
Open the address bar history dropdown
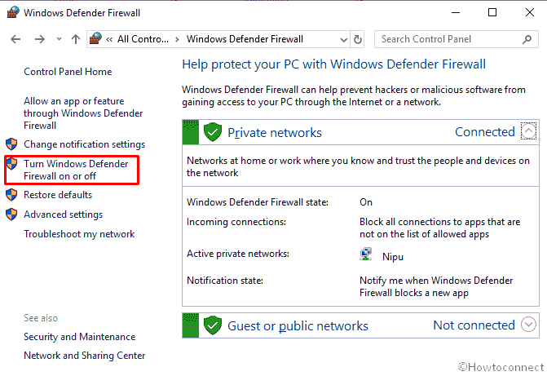coord(344,39)
